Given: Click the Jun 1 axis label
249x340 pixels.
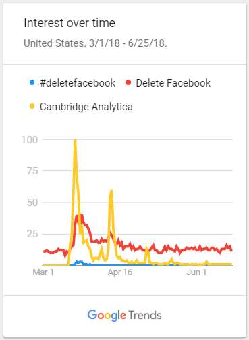Looking at the screenshot, I should click(196, 272).
